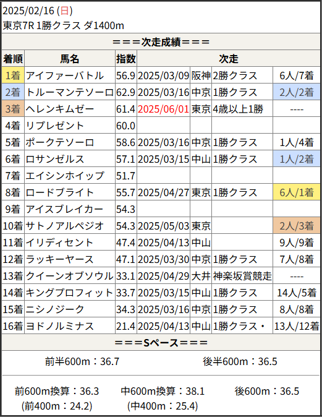Select the 1着 yellow rank cell
Viewport: 322px width, 417px height.
(x=13, y=75)
